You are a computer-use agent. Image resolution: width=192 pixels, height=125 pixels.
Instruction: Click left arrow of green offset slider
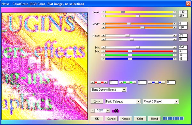coord(121,82)
